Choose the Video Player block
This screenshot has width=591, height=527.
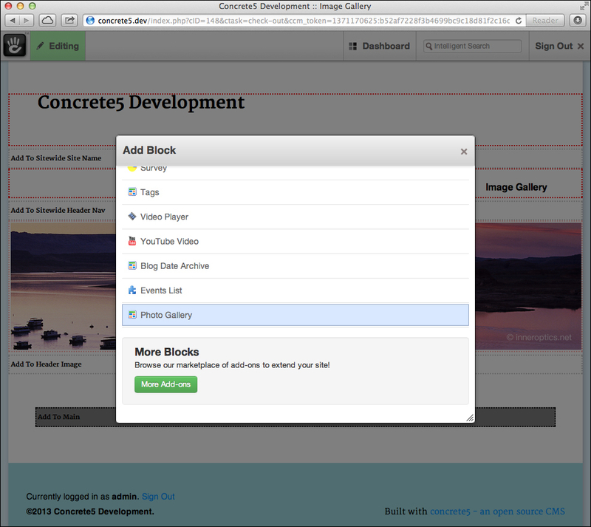click(295, 217)
